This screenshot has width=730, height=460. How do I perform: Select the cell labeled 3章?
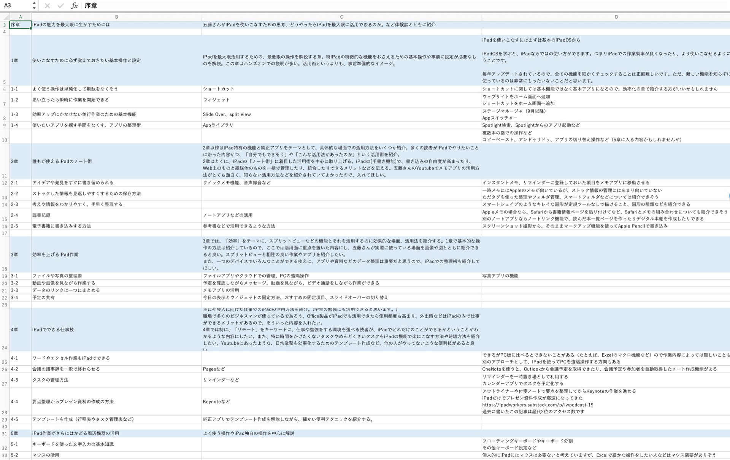[x=21, y=254]
